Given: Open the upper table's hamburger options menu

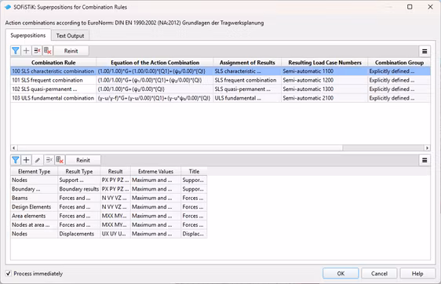Looking at the screenshot, I should click(425, 51).
